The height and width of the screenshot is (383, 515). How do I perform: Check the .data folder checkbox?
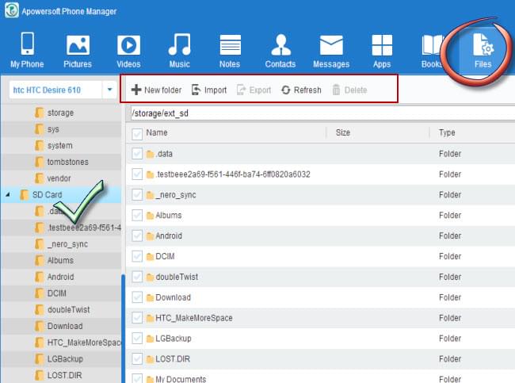(137, 154)
